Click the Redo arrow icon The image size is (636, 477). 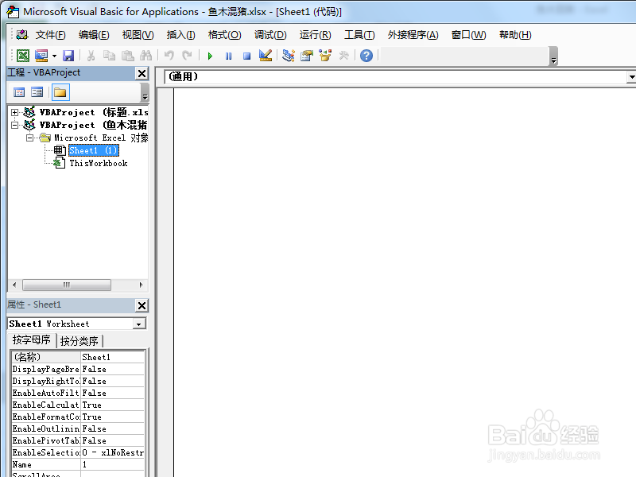click(x=187, y=56)
